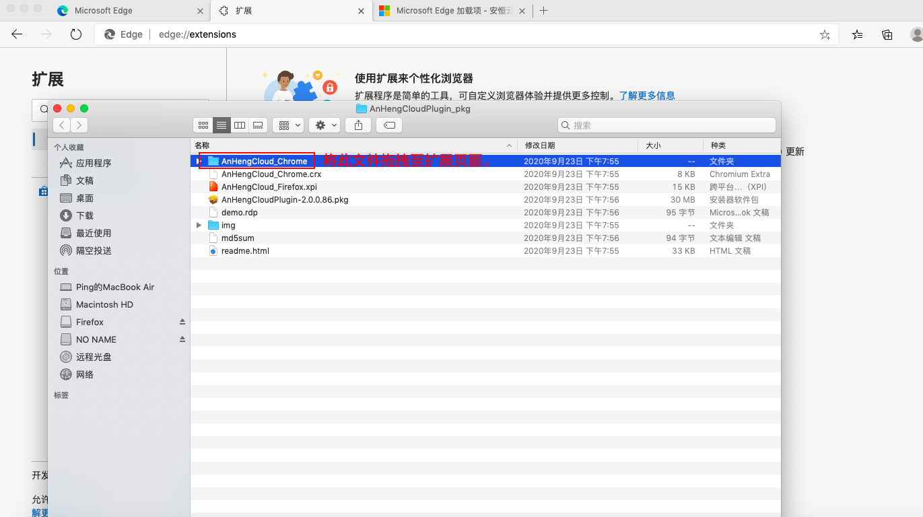923x517 pixels.
Task: Open NO NAME volume in sidebar
Action: pyautogui.click(x=96, y=339)
